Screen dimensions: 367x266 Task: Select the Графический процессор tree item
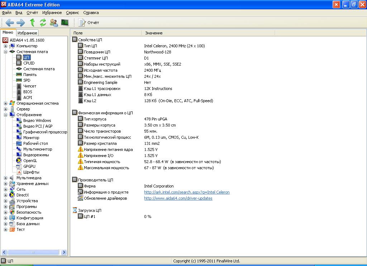point(45,132)
